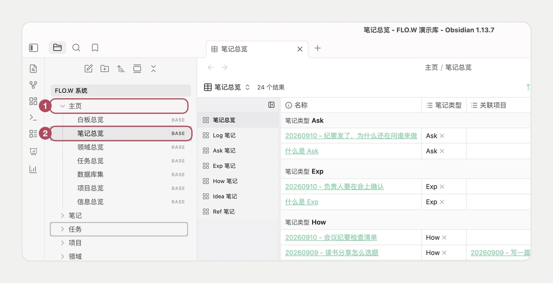Click the bar chart ribbon icon

tap(34, 169)
